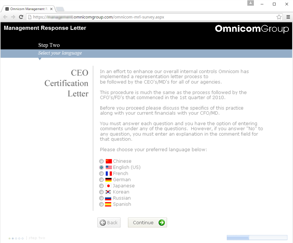This screenshot has width=293, height=243.
Task: Click the Korean language label
Action: coord(121,192)
